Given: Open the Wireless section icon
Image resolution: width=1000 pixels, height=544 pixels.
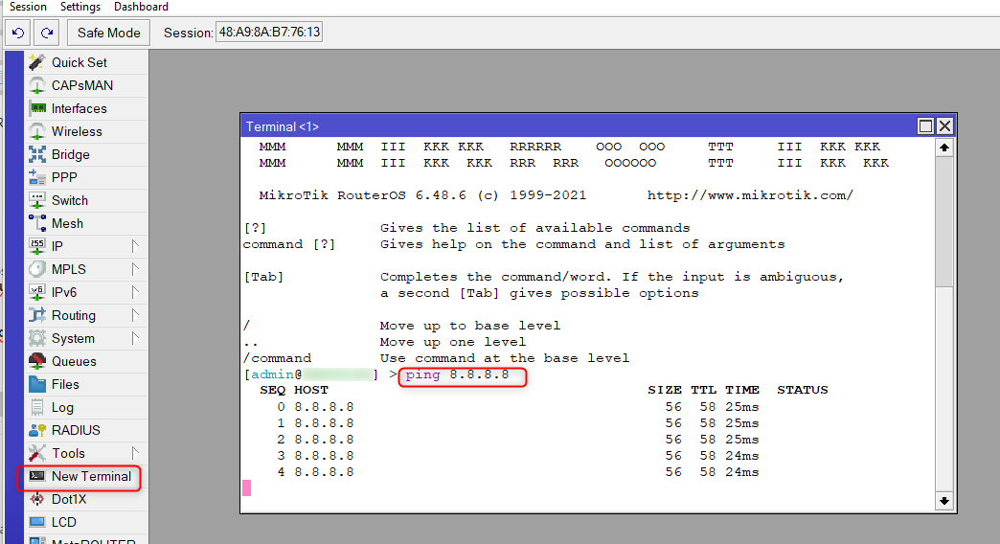Looking at the screenshot, I should (x=37, y=131).
